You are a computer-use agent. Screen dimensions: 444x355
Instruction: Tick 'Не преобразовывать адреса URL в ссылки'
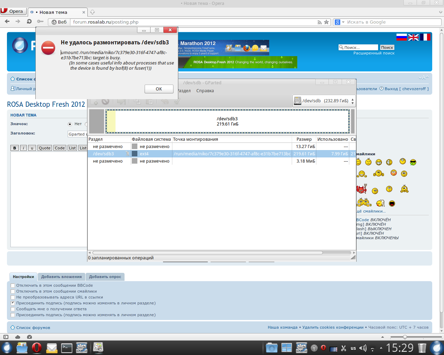[13, 297]
